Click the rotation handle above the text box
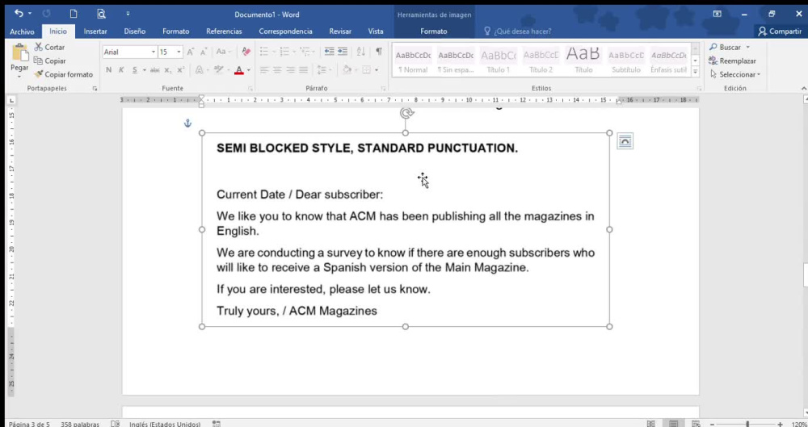Image resolution: width=808 pixels, height=427 pixels. tap(406, 113)
